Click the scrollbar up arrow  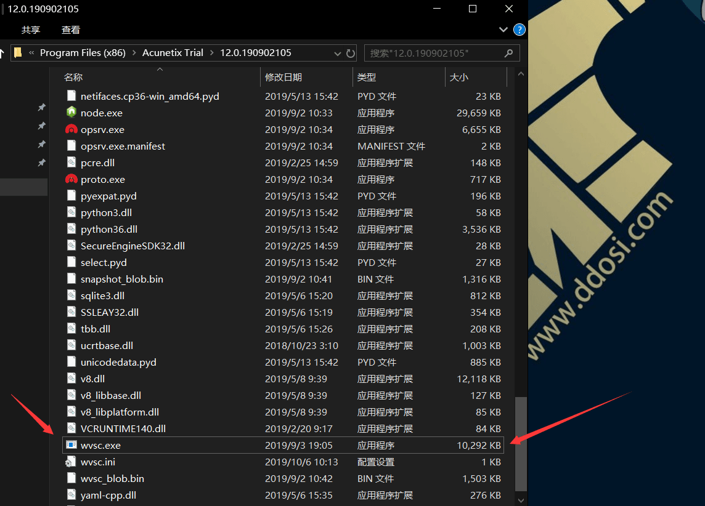pos(521,74)
